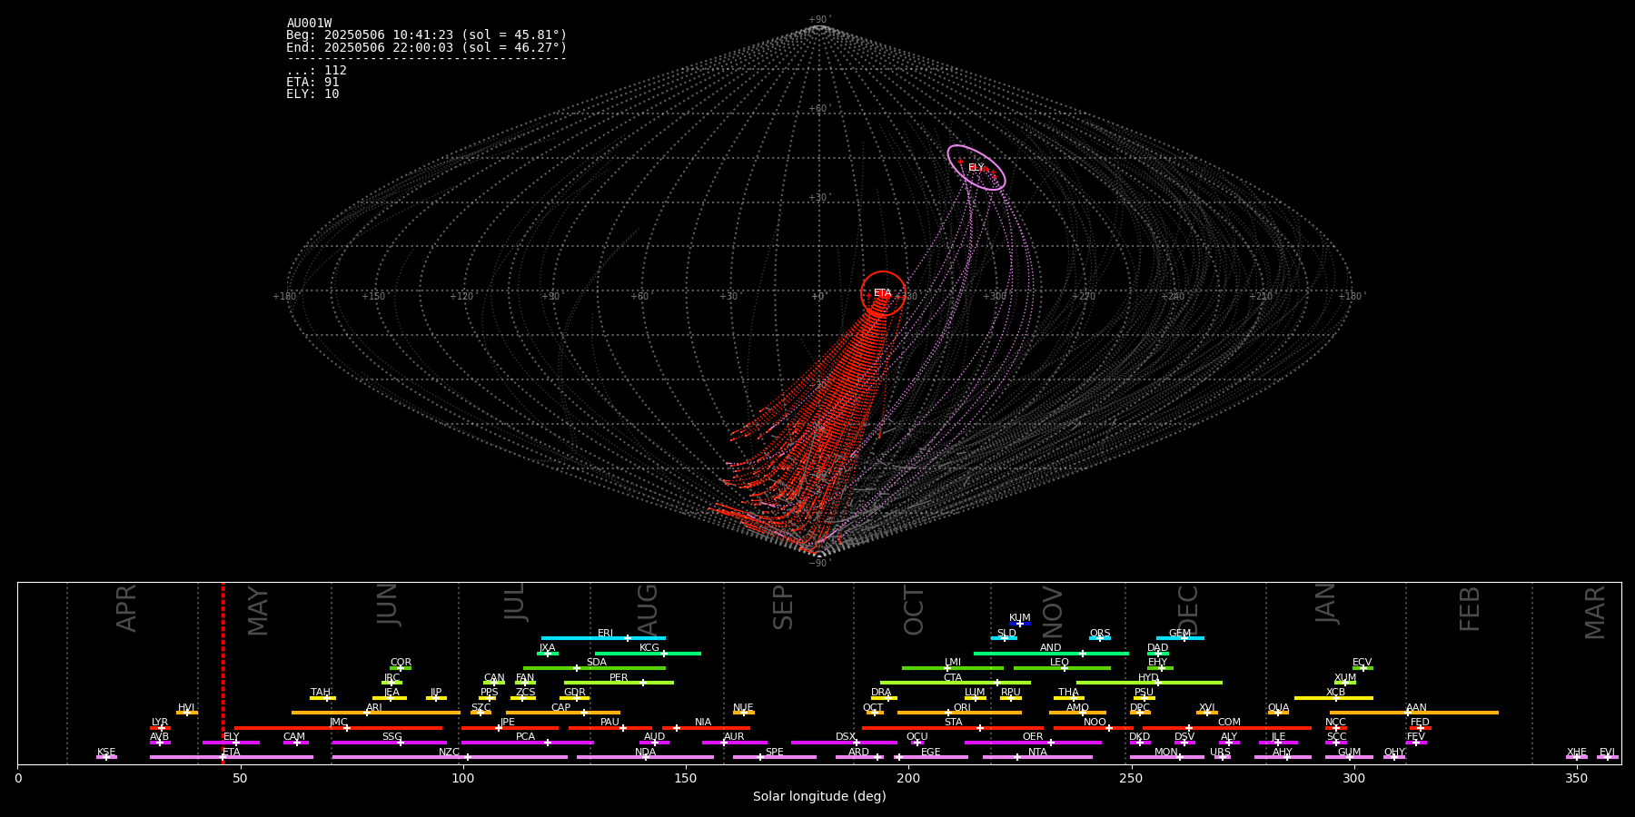1635x817 pixels.
Task: Select the long orange AAN shower bar
Action: pos(1414,713)
